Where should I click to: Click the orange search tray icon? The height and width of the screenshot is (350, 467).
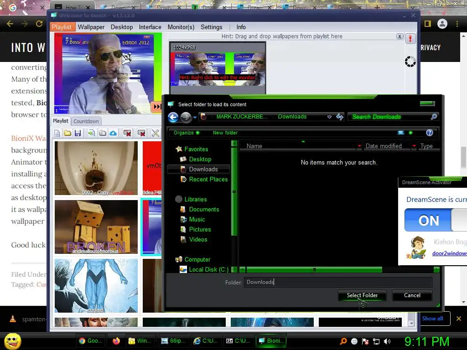tap(343, 341)
